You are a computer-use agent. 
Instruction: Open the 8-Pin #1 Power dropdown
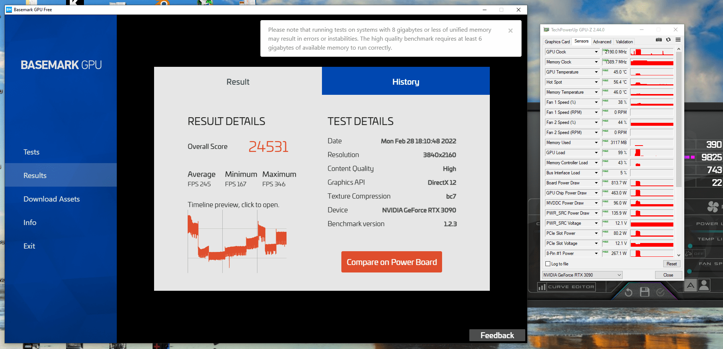coord(596,253)
